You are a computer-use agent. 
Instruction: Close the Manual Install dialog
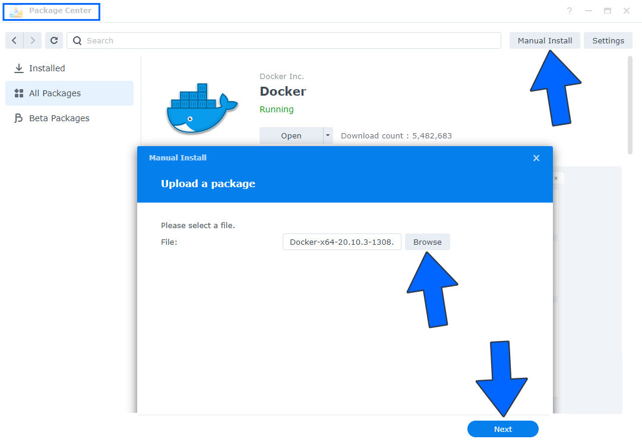[536, 158]
